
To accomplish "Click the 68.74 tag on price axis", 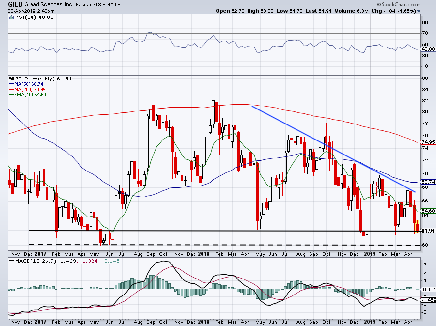I will click(428, 182).
